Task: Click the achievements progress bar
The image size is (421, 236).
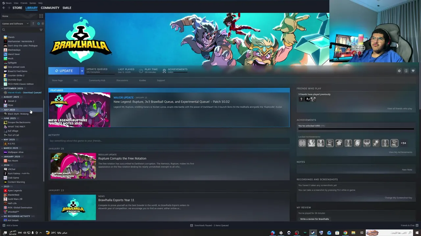Action: point(356,129)
